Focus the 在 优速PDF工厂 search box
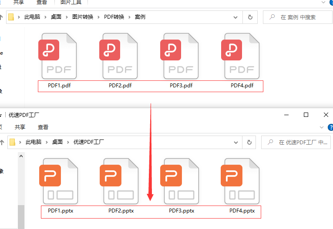 coord(296,142)
